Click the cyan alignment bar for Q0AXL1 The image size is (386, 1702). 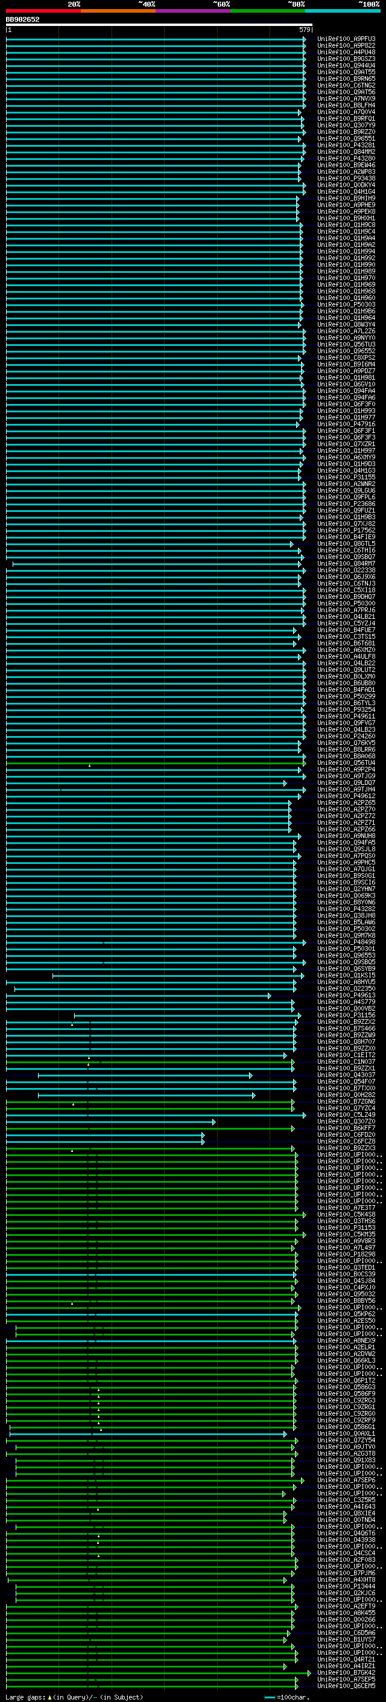click(148, 1434)
